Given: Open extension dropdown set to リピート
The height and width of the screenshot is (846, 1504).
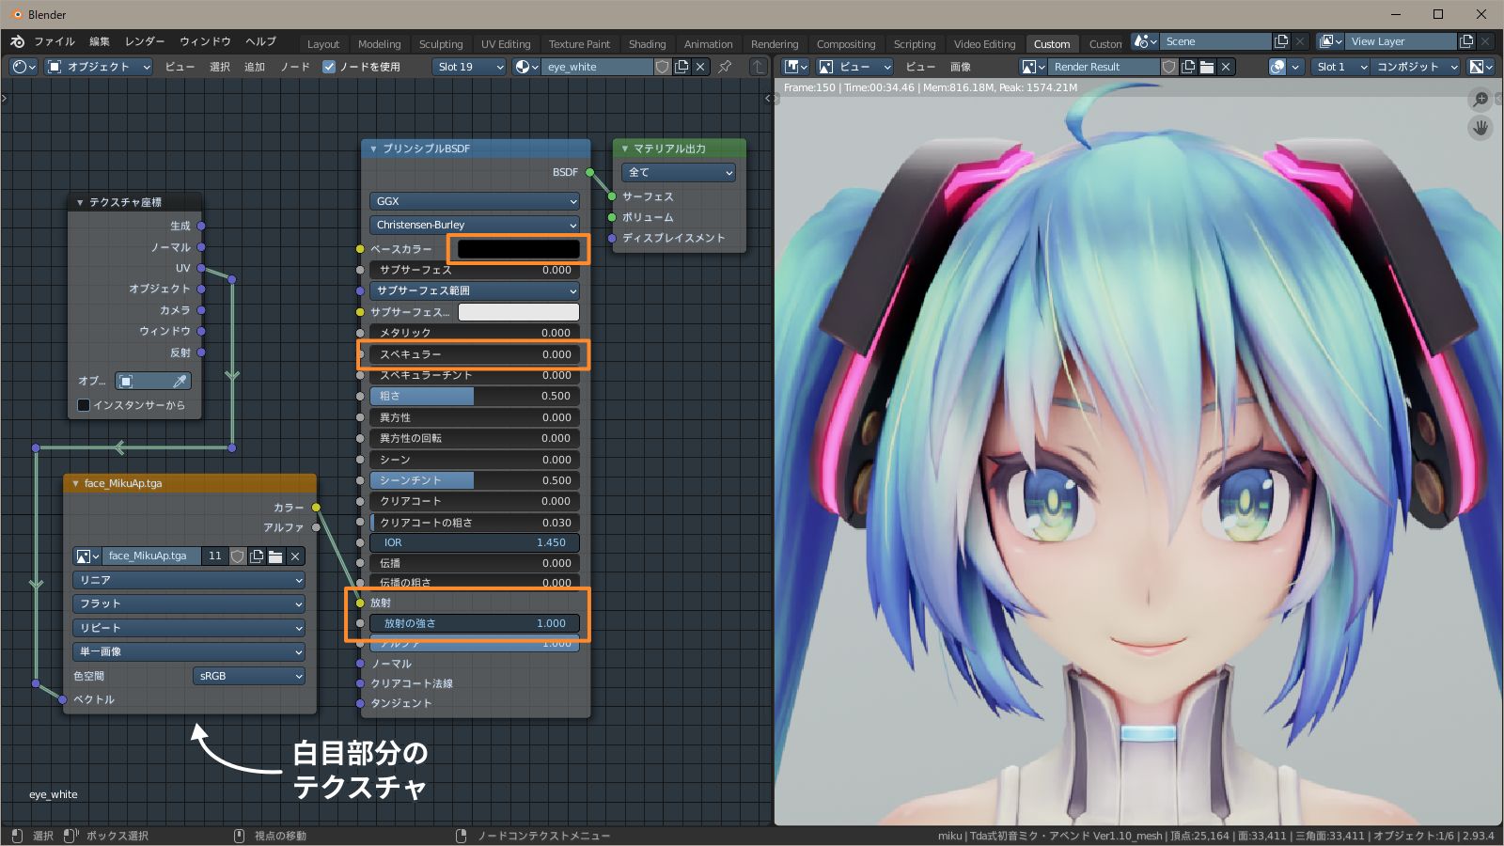Looking at the screenshot, I should [189, 628].
